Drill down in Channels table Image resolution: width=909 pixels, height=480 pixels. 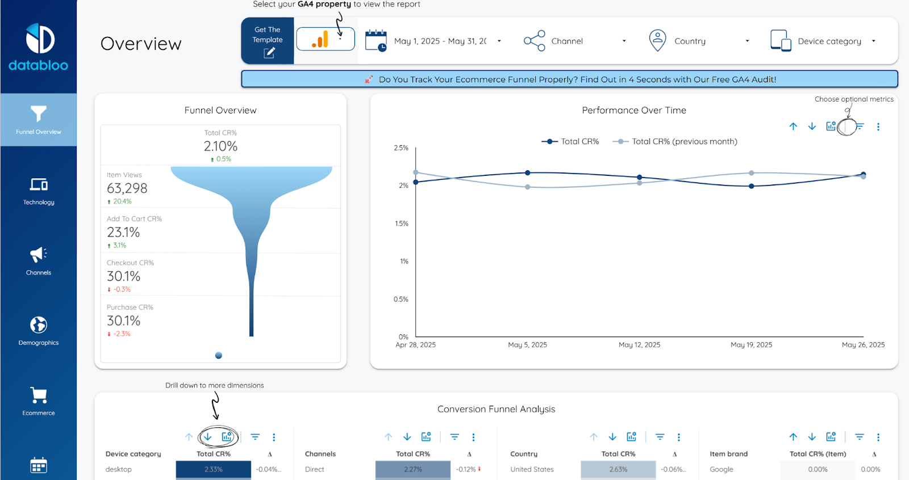[x=407, y=437]
